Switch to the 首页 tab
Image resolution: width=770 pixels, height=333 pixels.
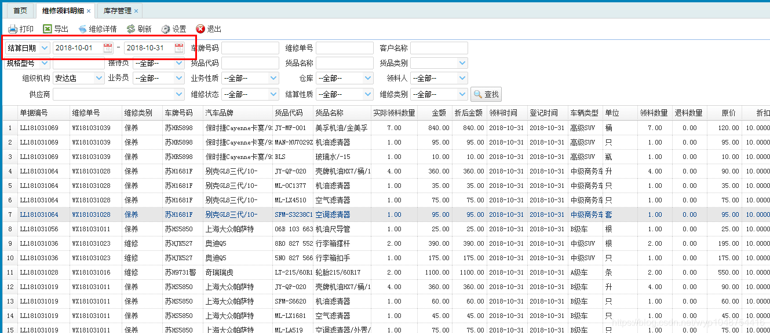tap(20, 11)
